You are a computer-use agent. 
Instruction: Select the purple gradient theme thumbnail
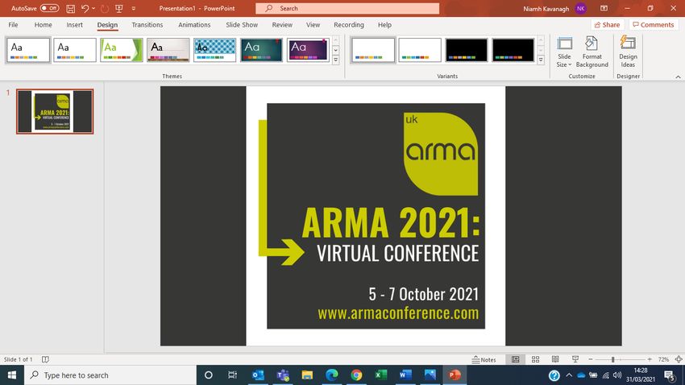pos(308,50)
